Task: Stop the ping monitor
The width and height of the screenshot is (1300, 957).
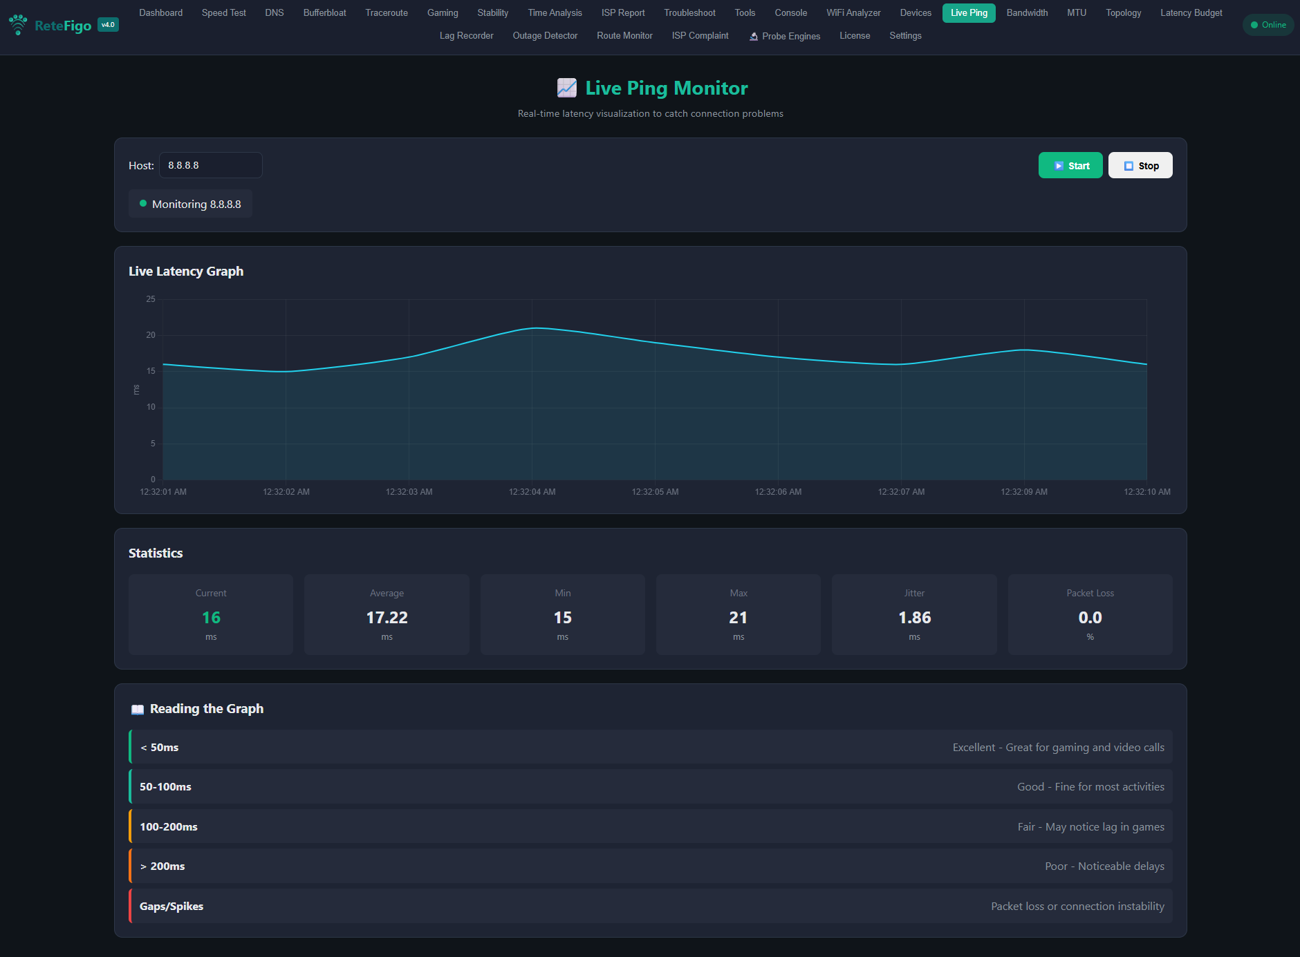Action: [1140, 165]
